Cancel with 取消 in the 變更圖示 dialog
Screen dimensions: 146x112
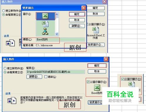pyautogui.click(x=77, y=20)
